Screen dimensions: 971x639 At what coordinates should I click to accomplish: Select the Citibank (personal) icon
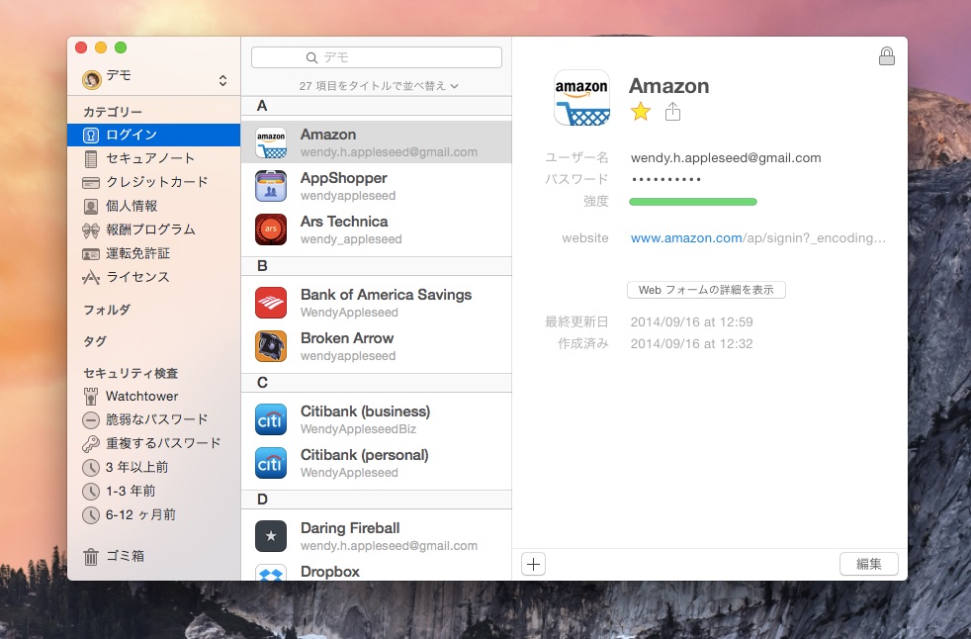pos(271,463)
